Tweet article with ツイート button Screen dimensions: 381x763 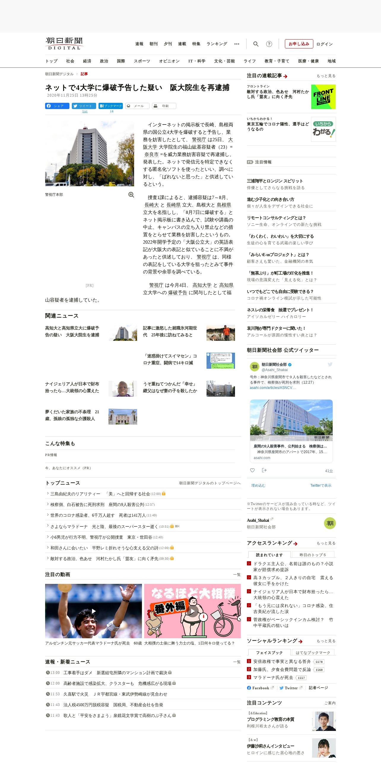84,106
